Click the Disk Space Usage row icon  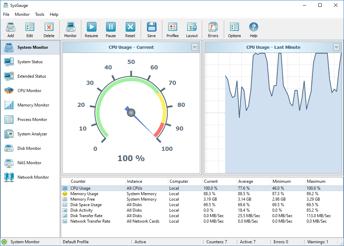[65, 205]
